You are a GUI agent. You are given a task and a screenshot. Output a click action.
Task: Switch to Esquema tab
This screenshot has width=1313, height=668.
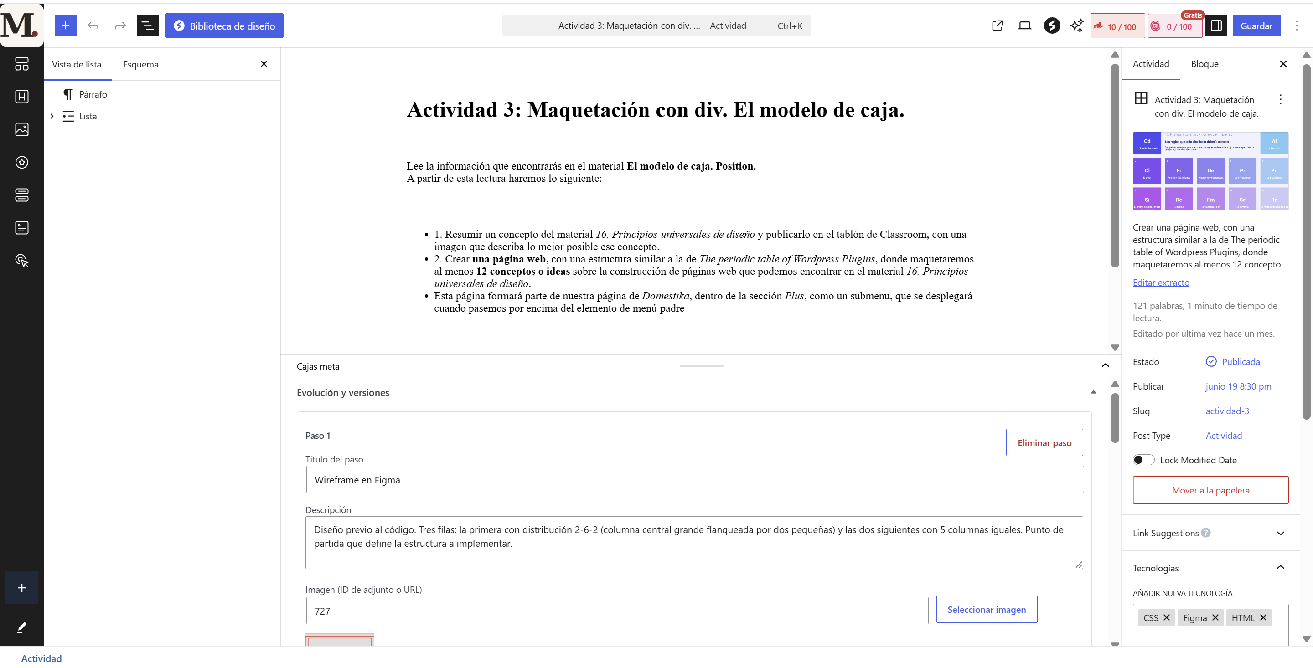point(141,64)
